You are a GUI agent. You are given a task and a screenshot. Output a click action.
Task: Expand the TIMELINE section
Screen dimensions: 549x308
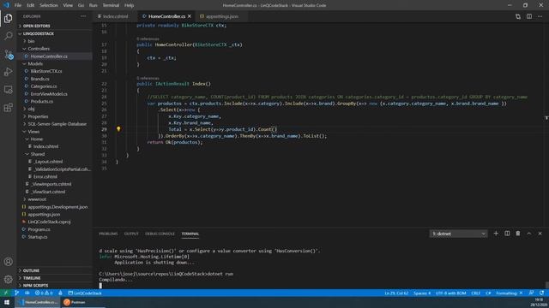(55, 278)
